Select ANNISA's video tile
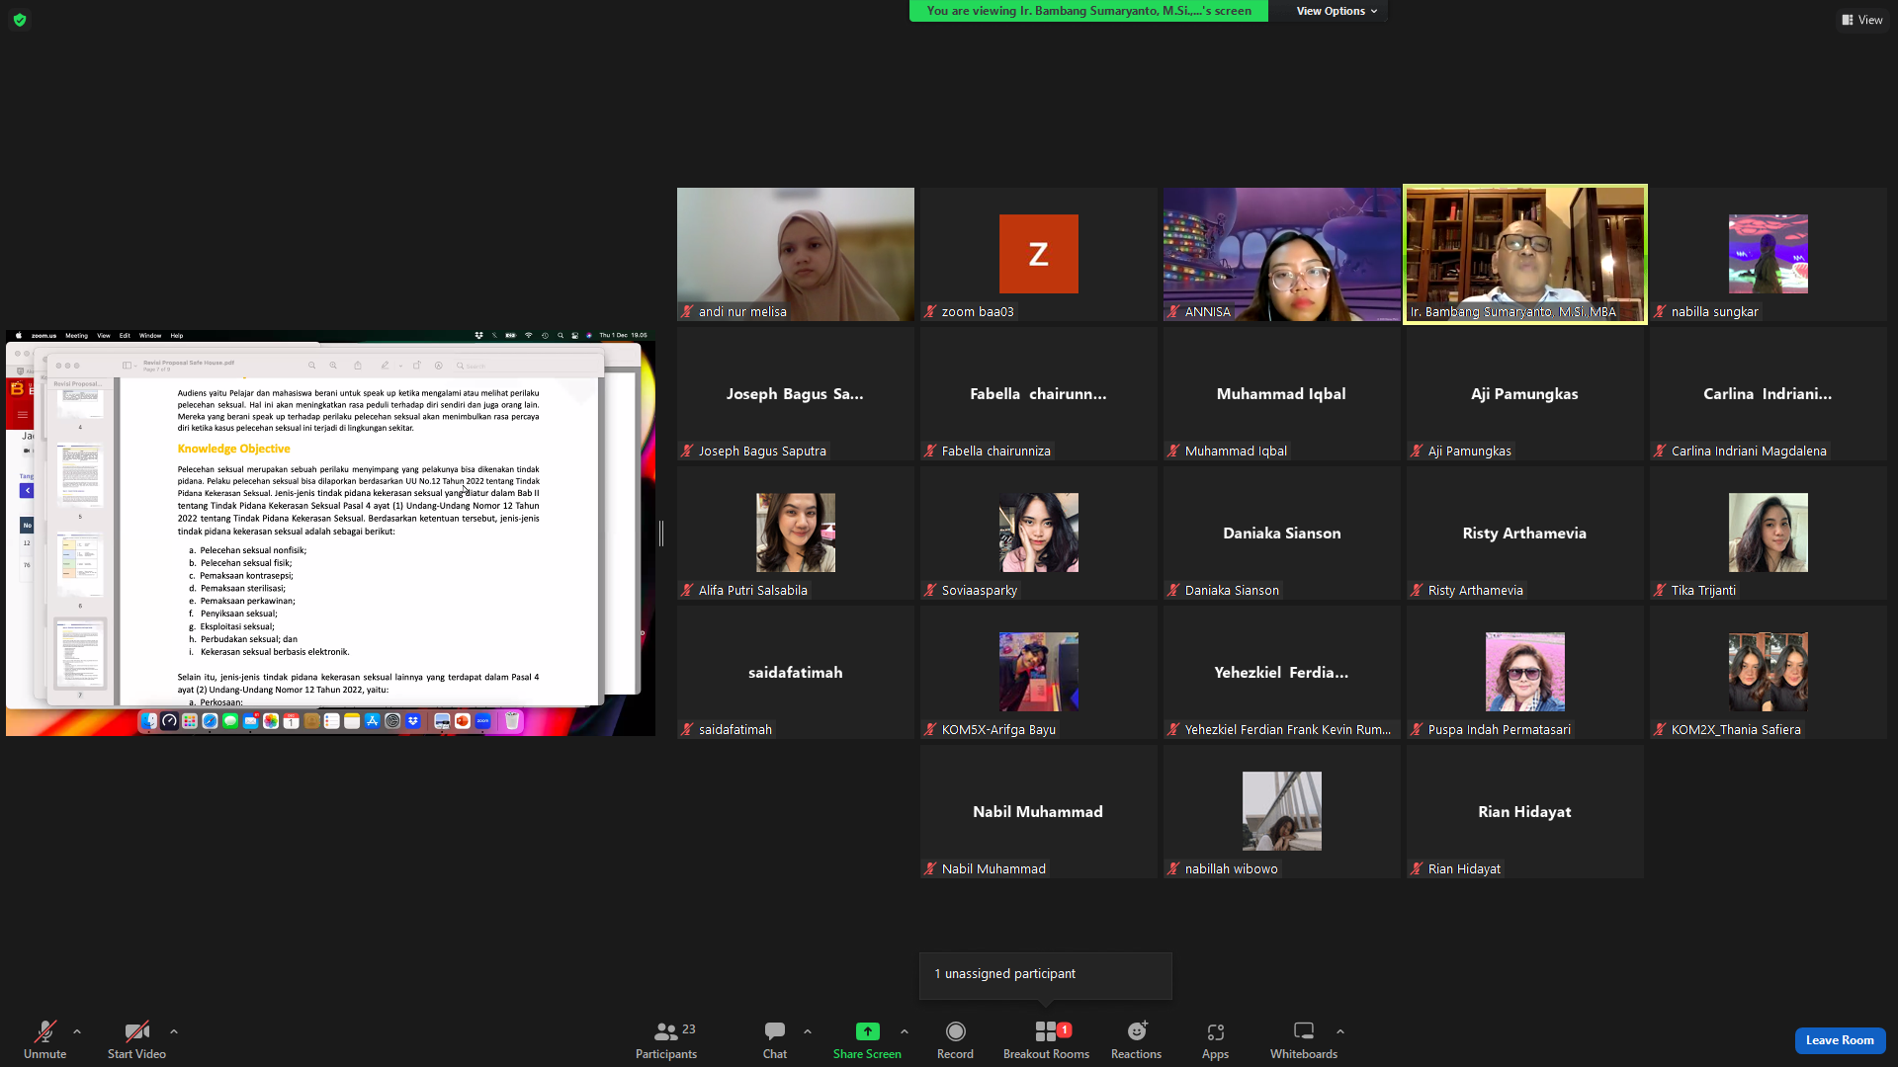The image size is (1898, 1067). coord(1282,254)
